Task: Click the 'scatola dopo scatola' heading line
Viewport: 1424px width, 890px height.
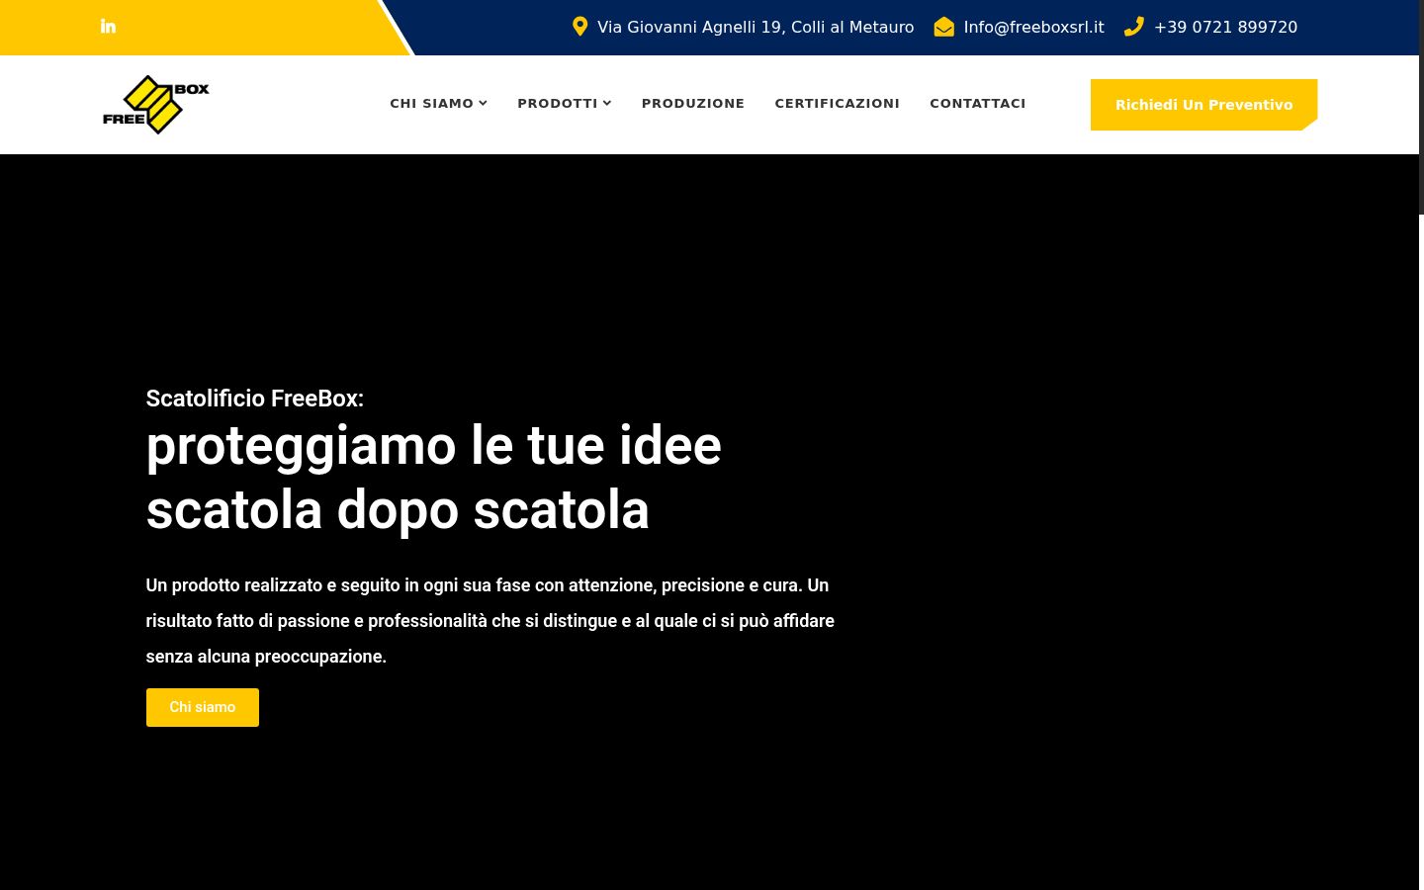Action: tap(398, 510)
